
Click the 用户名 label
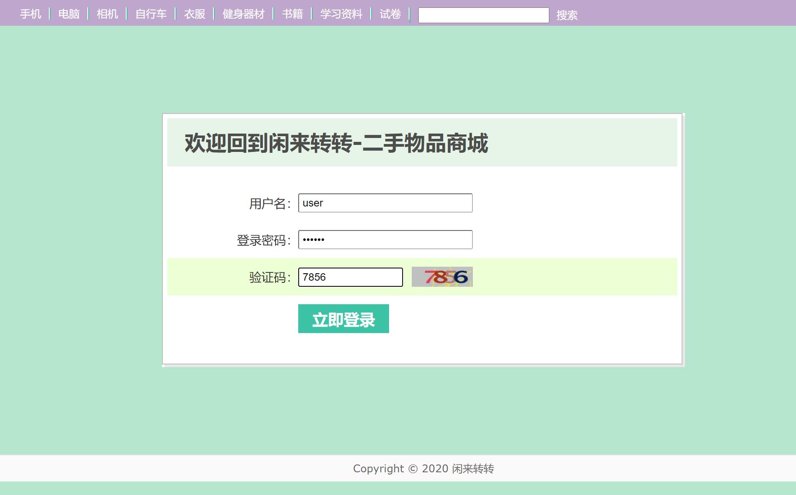point(270,203)
